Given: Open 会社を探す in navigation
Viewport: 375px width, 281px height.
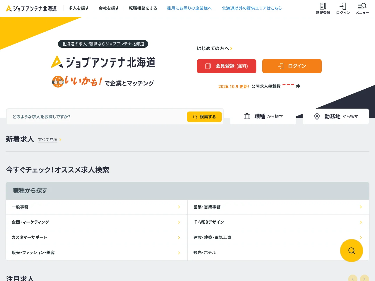Looking at the screenshot, I should click(x=109, y=8).
